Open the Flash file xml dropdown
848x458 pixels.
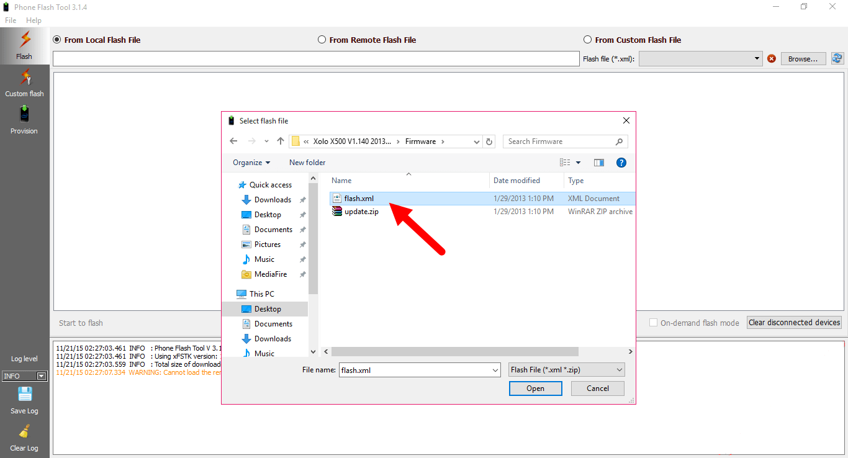tap(700, 59)
